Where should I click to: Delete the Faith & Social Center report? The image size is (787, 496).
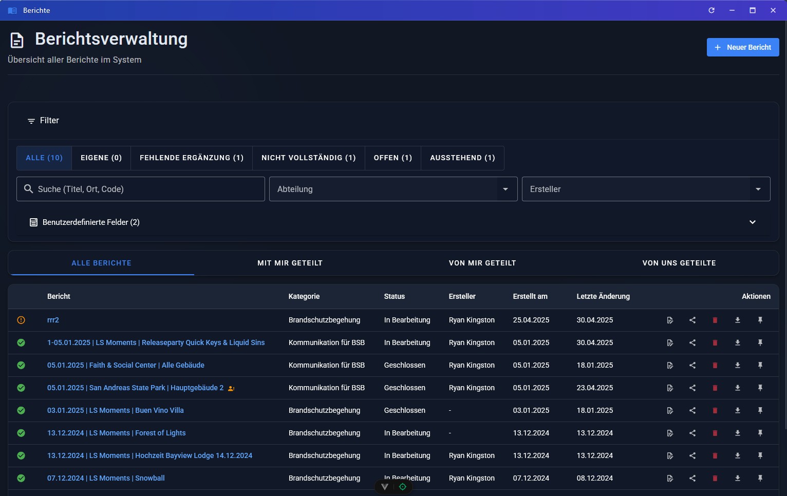(715, 365)
